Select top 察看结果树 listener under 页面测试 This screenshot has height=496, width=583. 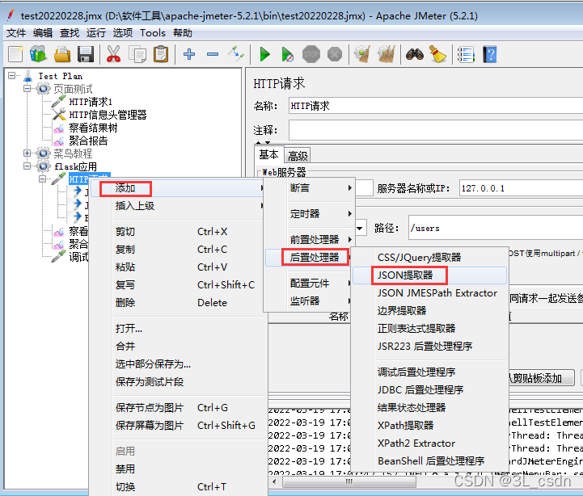point(93,128)
